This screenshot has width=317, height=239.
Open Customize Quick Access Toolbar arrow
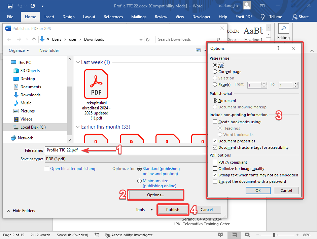[x=42, y=6]
